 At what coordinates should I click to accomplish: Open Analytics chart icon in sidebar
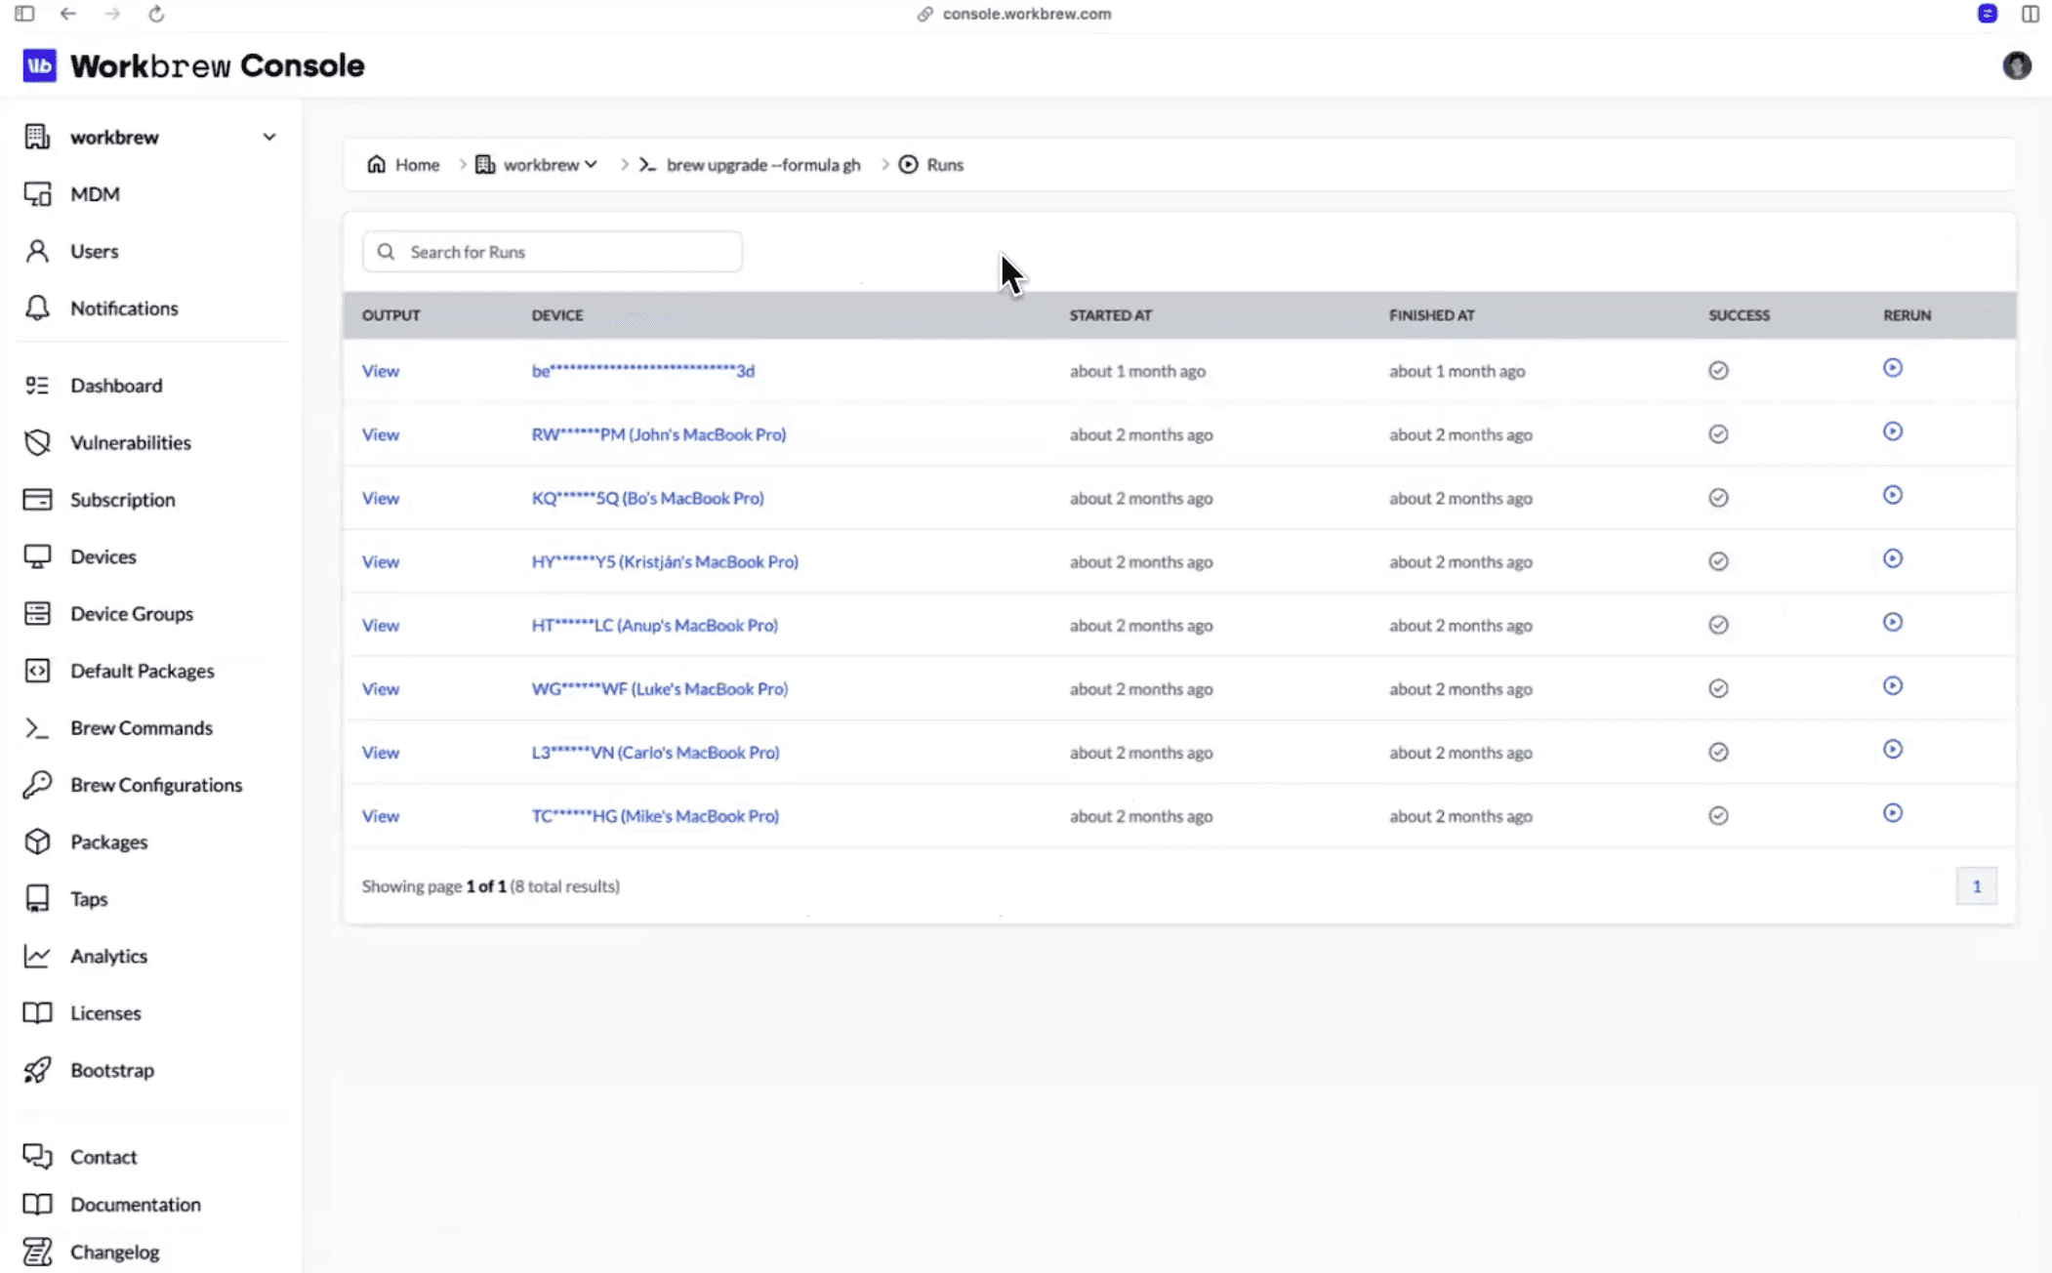(37, 956)
